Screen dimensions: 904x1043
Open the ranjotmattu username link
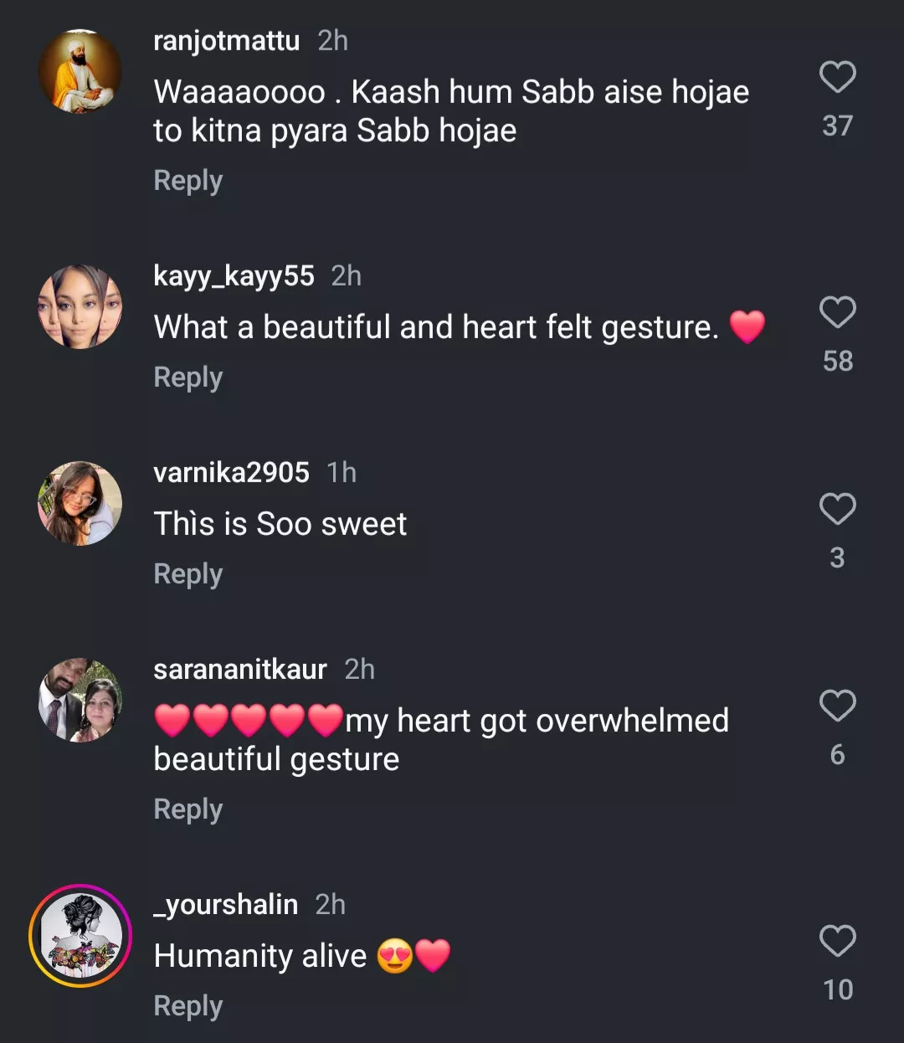click(x=226, y=40)
